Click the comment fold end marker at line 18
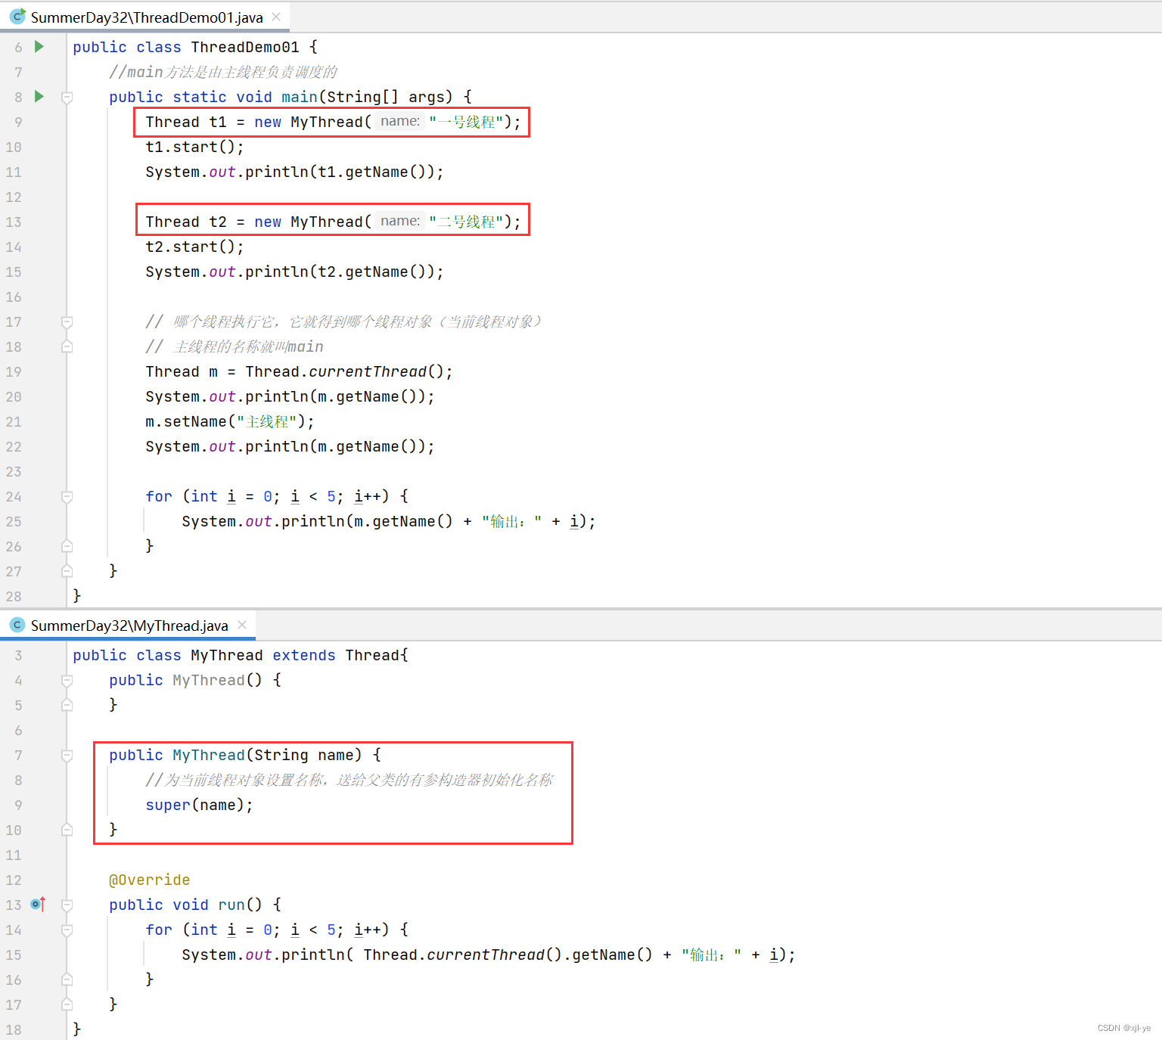Screen dimensions: 1162x1040 (67, 346)
